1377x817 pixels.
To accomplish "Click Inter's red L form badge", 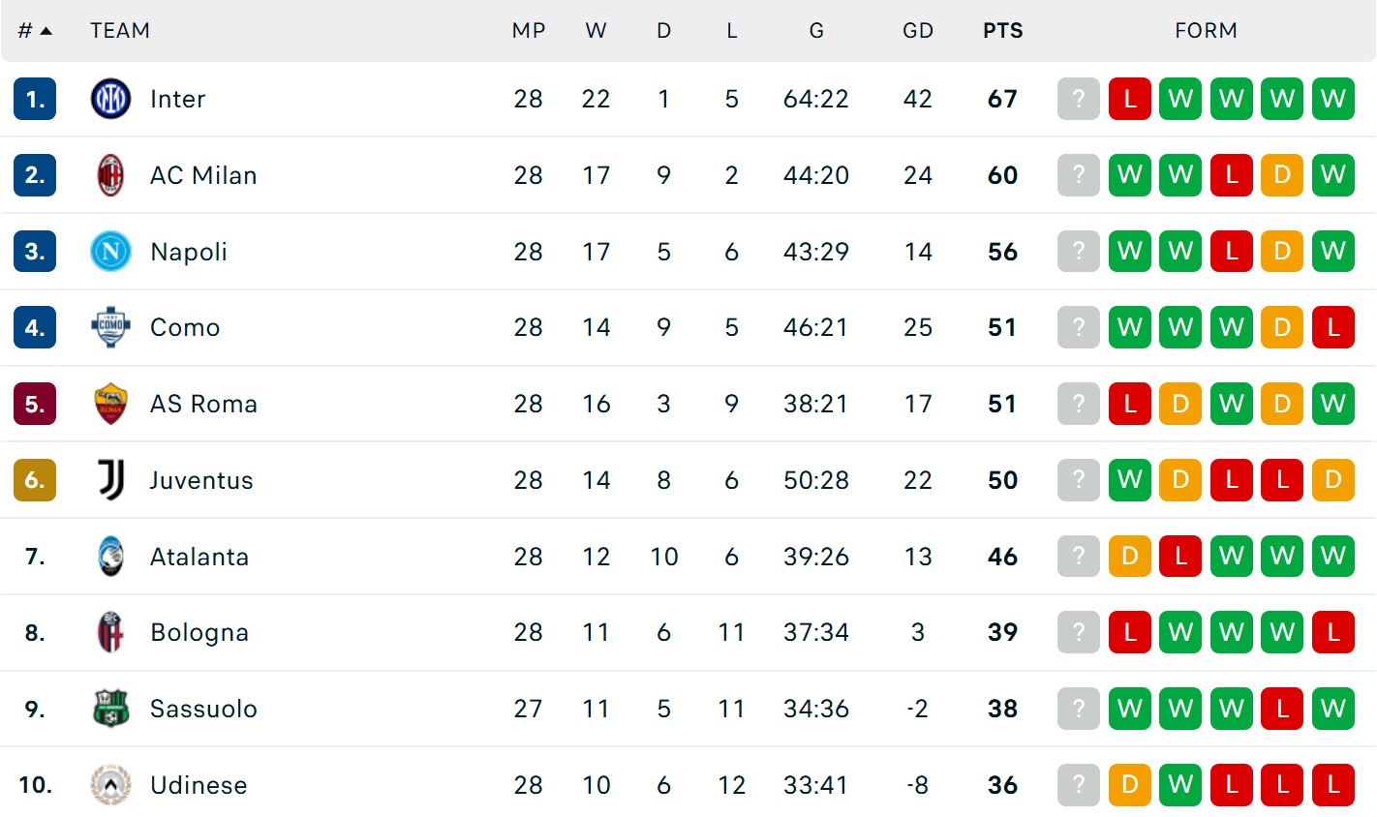I will pos(1129,99).
